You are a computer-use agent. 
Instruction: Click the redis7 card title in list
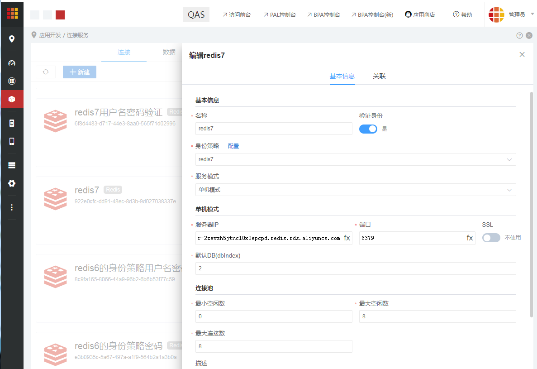87,190
